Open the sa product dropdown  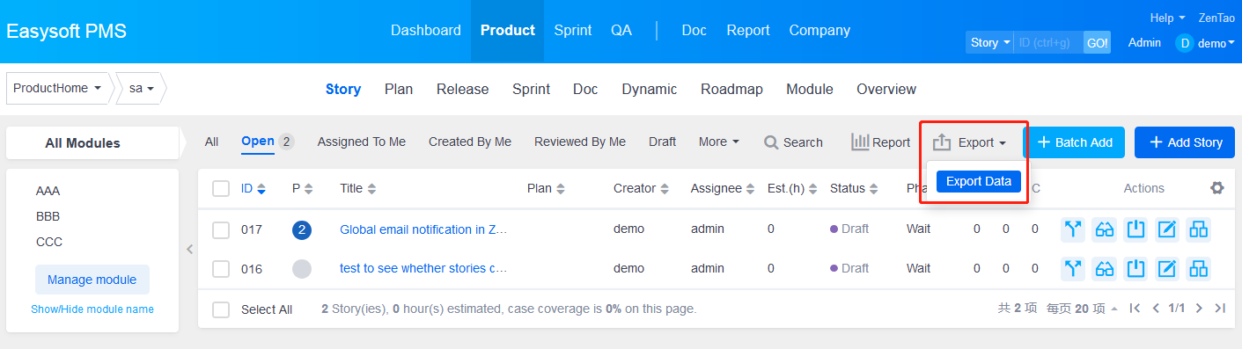[142, 89]
